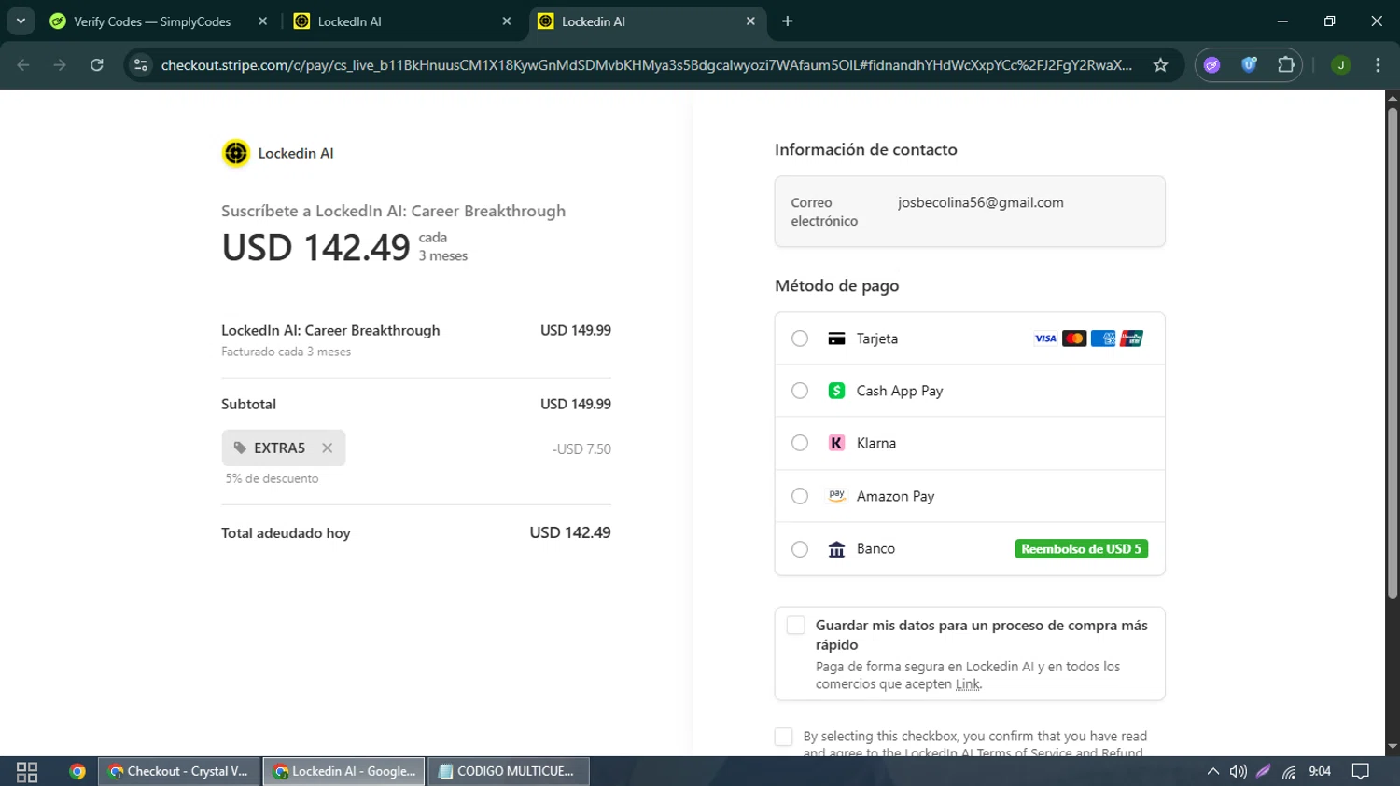Open the tab search dropdown arrow

click(21, 21)
